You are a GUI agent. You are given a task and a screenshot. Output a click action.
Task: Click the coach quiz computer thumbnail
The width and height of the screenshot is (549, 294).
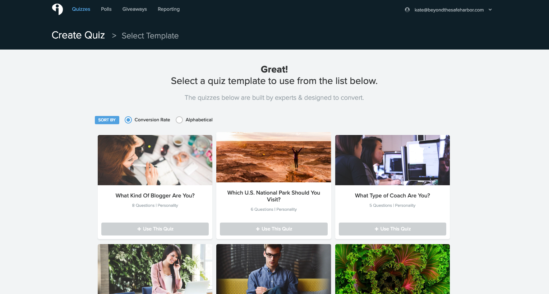pyautogui.click(x=392, y=160)
